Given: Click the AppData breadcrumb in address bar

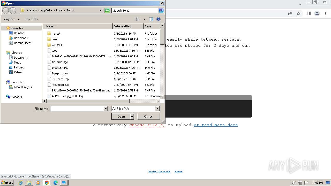Looking at the screenshot, I should [x=46, y=11].
